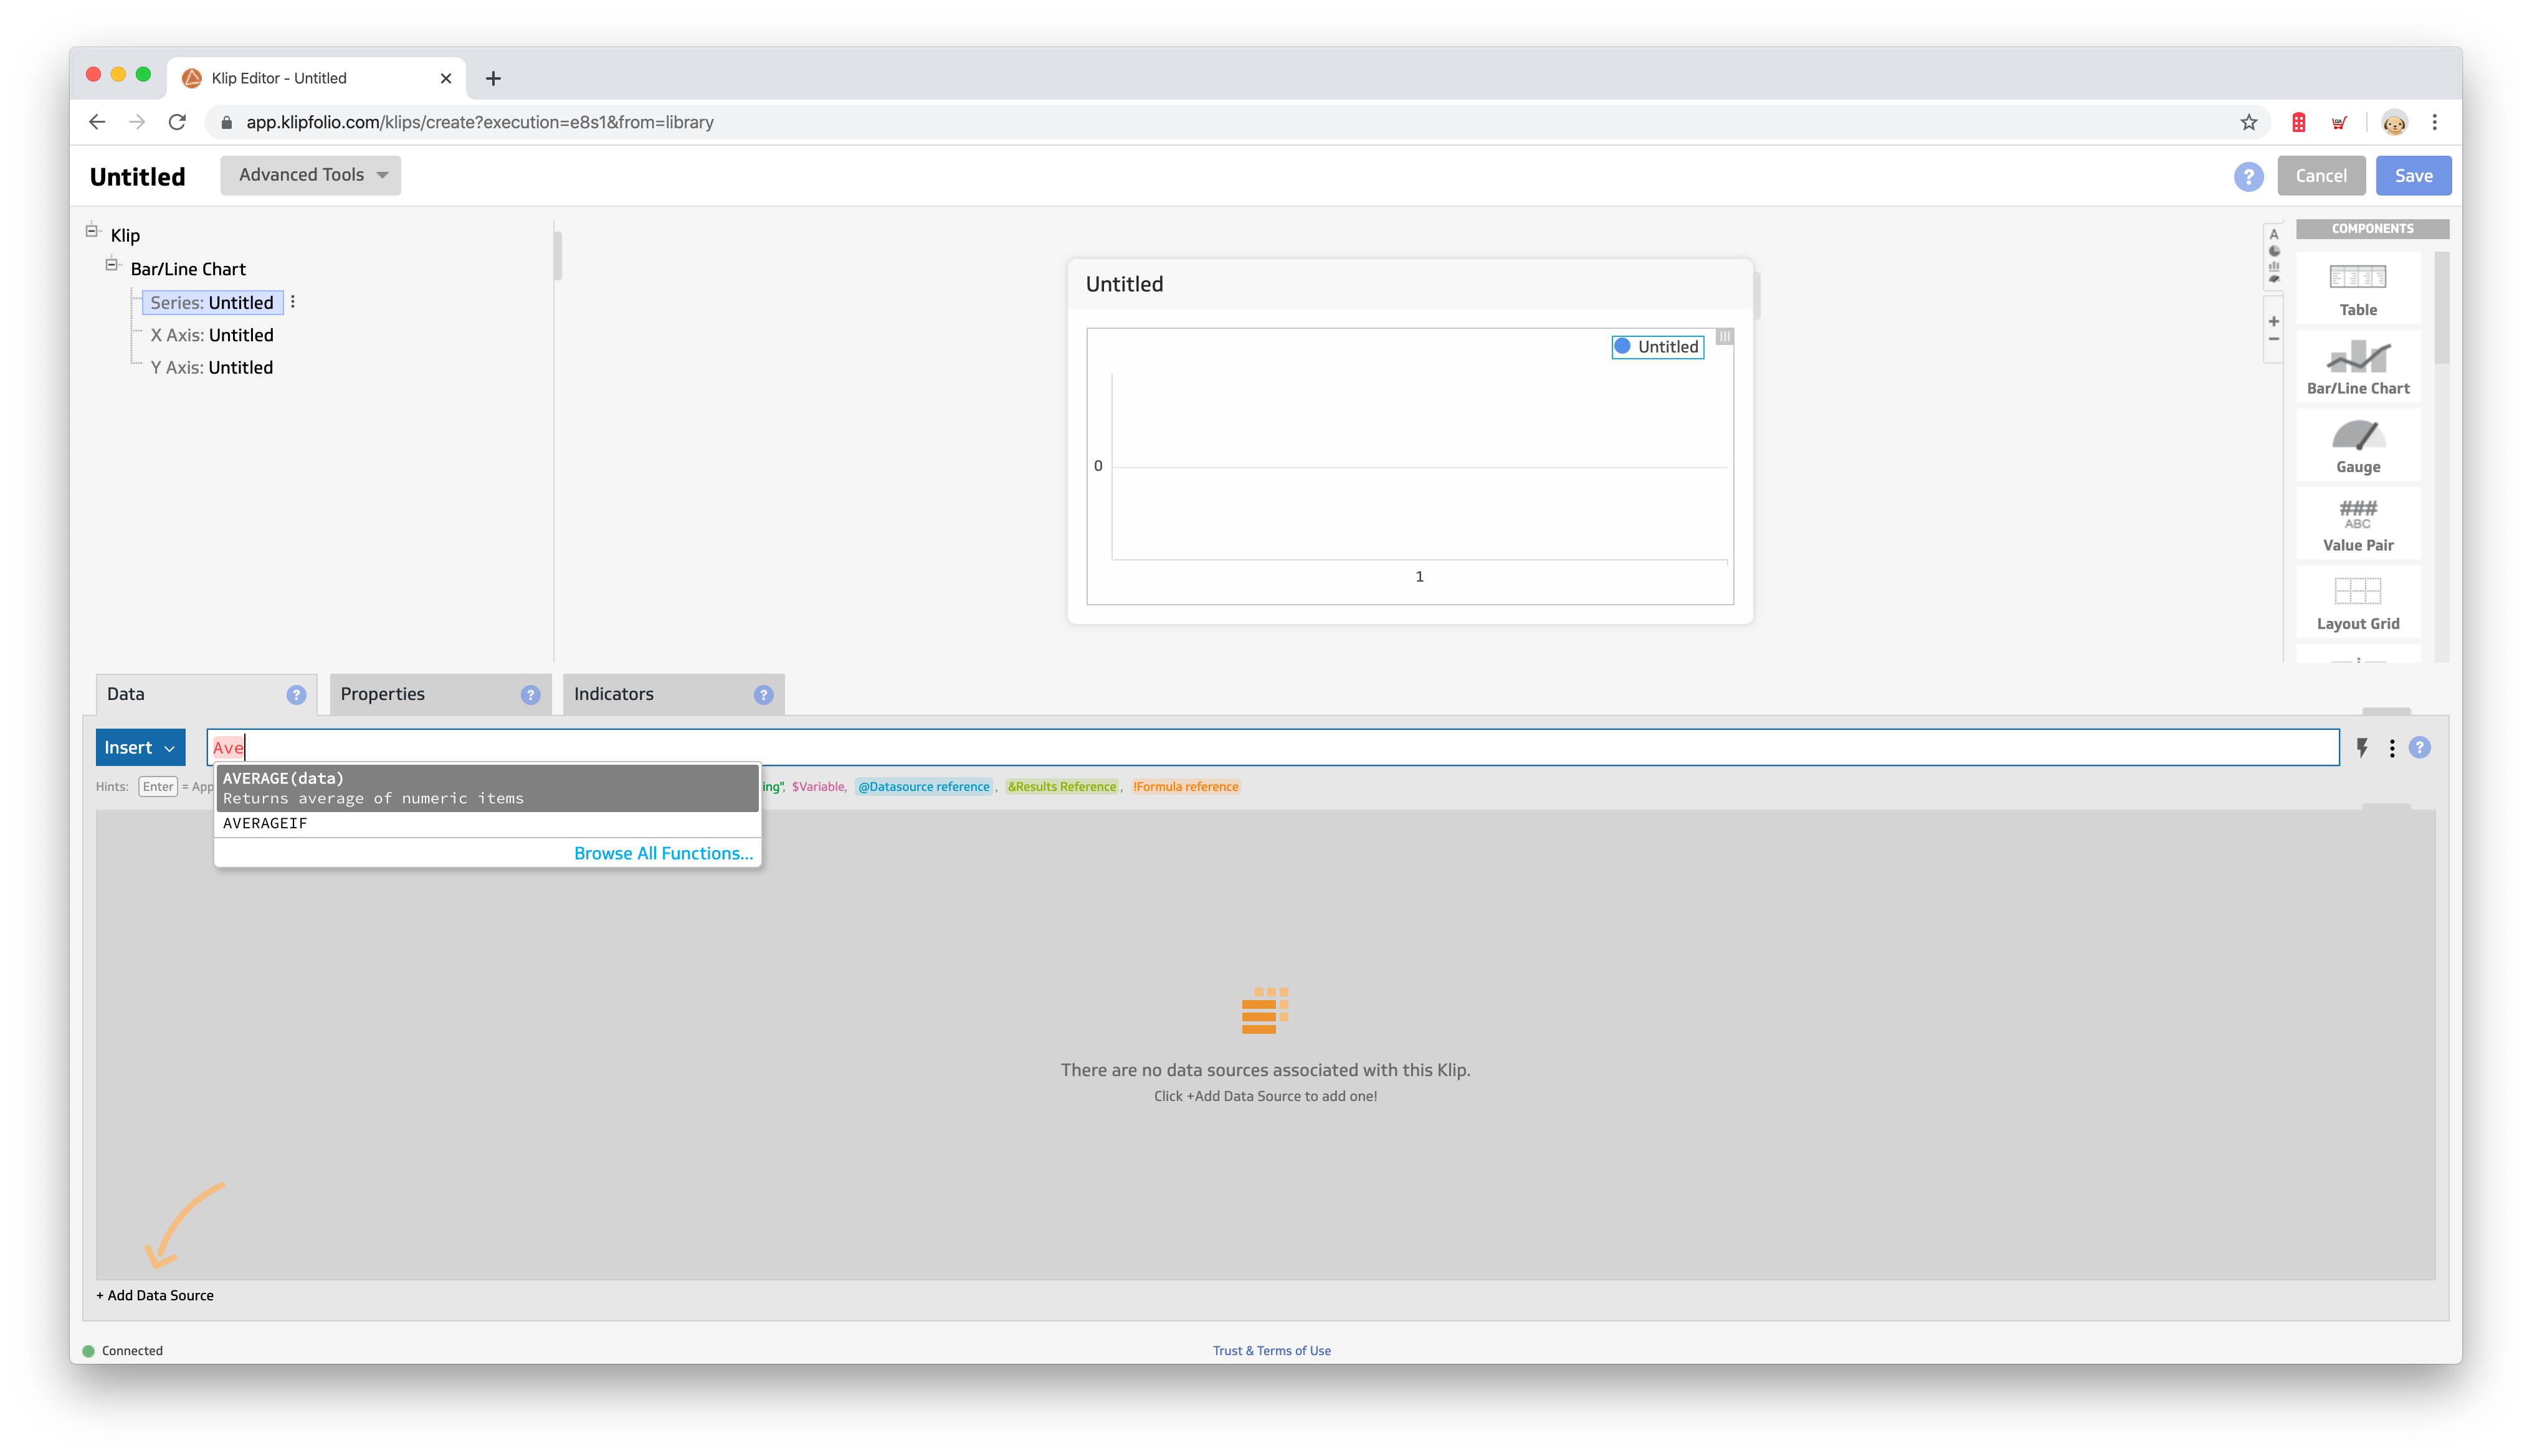Open the Properties tab help icon
The width and height of the screenshot is (2532, 1456).
tap(530, 695)
